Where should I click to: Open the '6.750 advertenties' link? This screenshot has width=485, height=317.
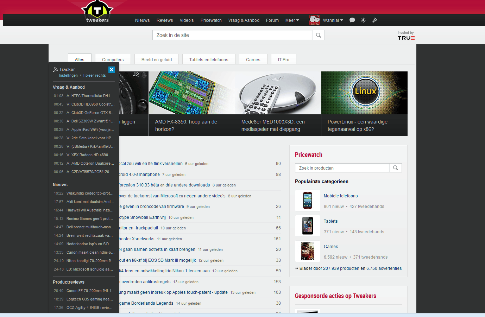[384, 268]
